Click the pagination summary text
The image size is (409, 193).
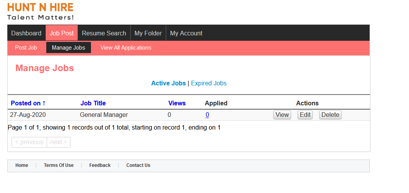pyautogui.click(x=114, y=128)
